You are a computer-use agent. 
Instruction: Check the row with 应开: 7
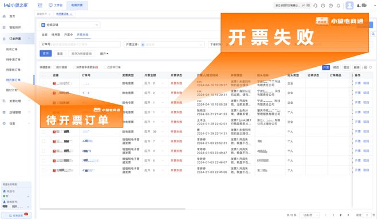pos(44,142)
